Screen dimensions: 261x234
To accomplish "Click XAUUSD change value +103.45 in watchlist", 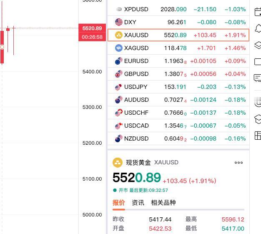I will tap(205, 35).
